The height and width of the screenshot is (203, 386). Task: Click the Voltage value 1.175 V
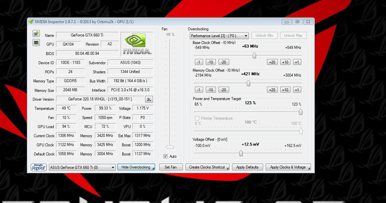pos(143,108)
